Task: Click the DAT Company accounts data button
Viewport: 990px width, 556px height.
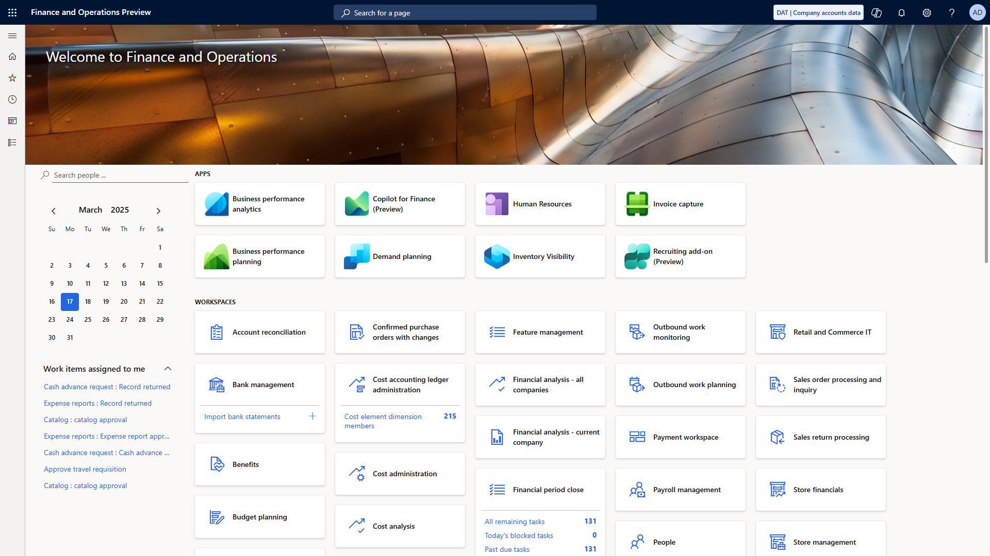Action: [818, 12]
